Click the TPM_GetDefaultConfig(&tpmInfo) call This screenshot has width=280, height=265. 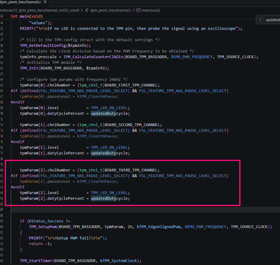click(x=55, y=46)
